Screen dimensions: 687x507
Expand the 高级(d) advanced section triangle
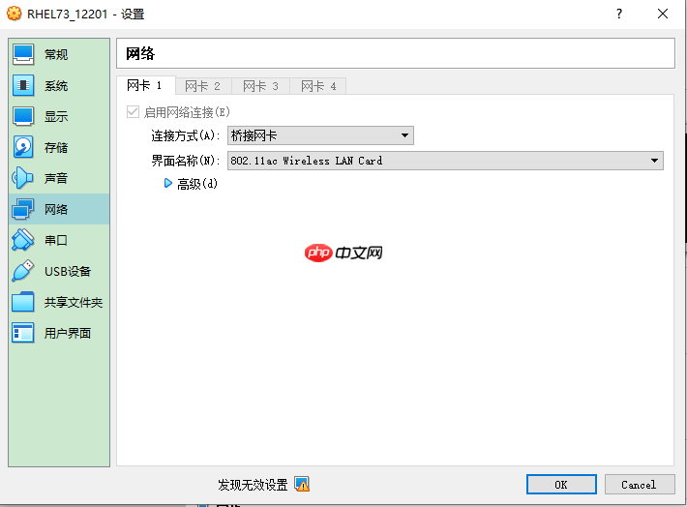(167, 183)
